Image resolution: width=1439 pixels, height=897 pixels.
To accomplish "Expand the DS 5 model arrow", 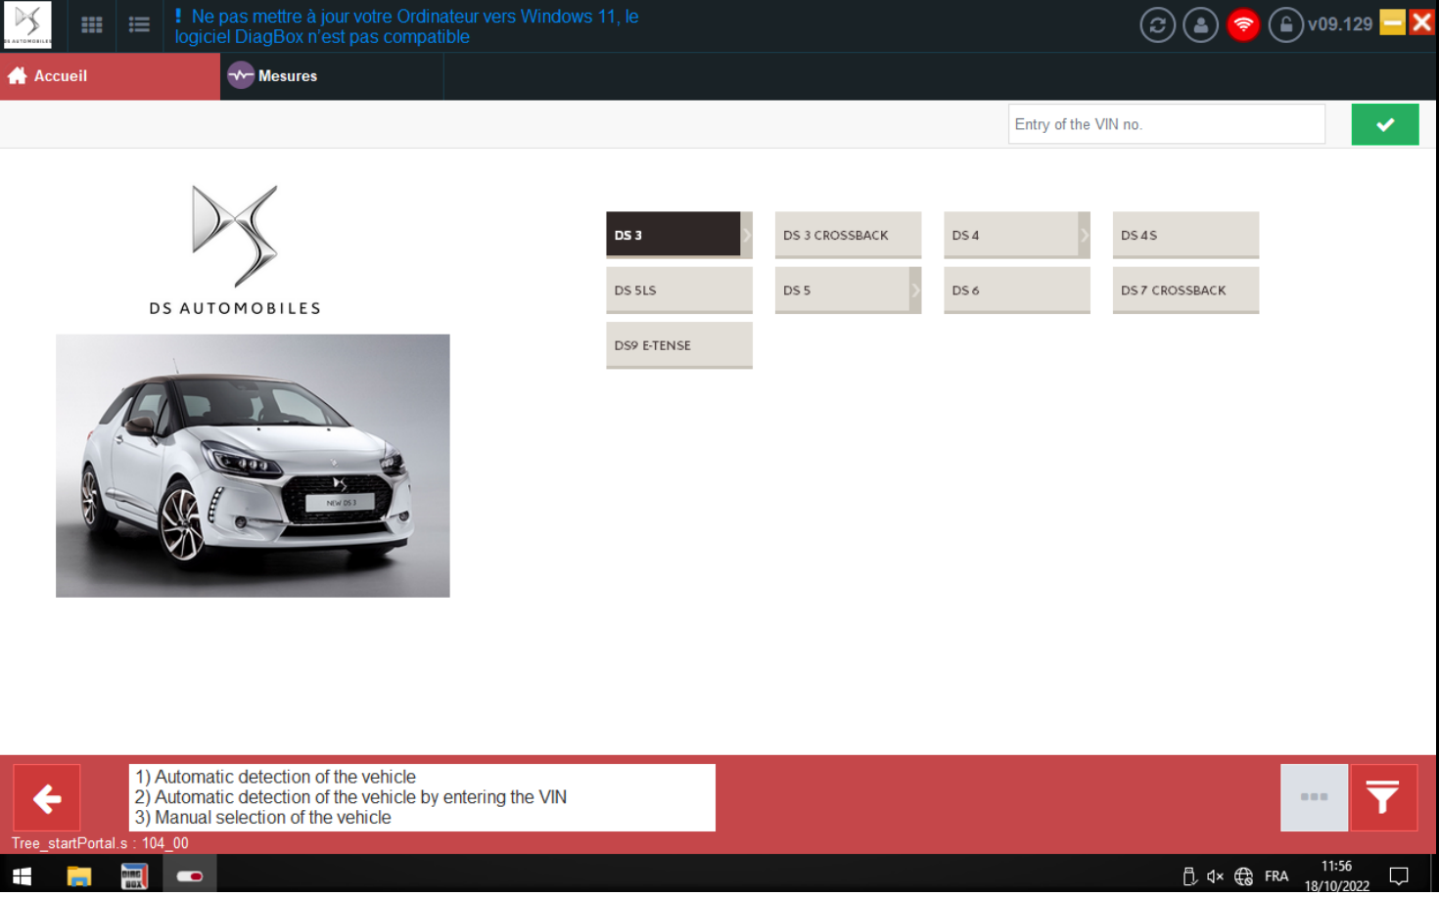I will (915, 291).
